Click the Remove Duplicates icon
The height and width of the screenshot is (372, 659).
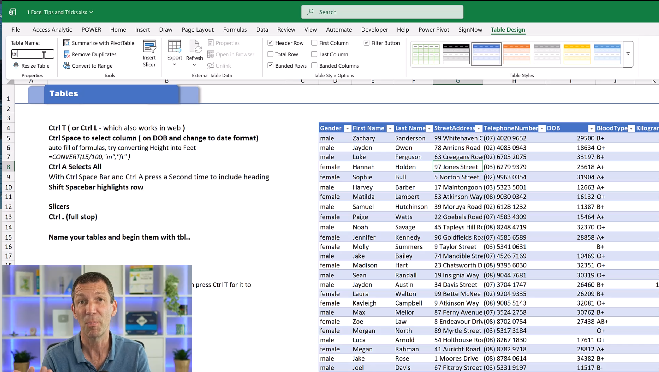pos(66,54)
